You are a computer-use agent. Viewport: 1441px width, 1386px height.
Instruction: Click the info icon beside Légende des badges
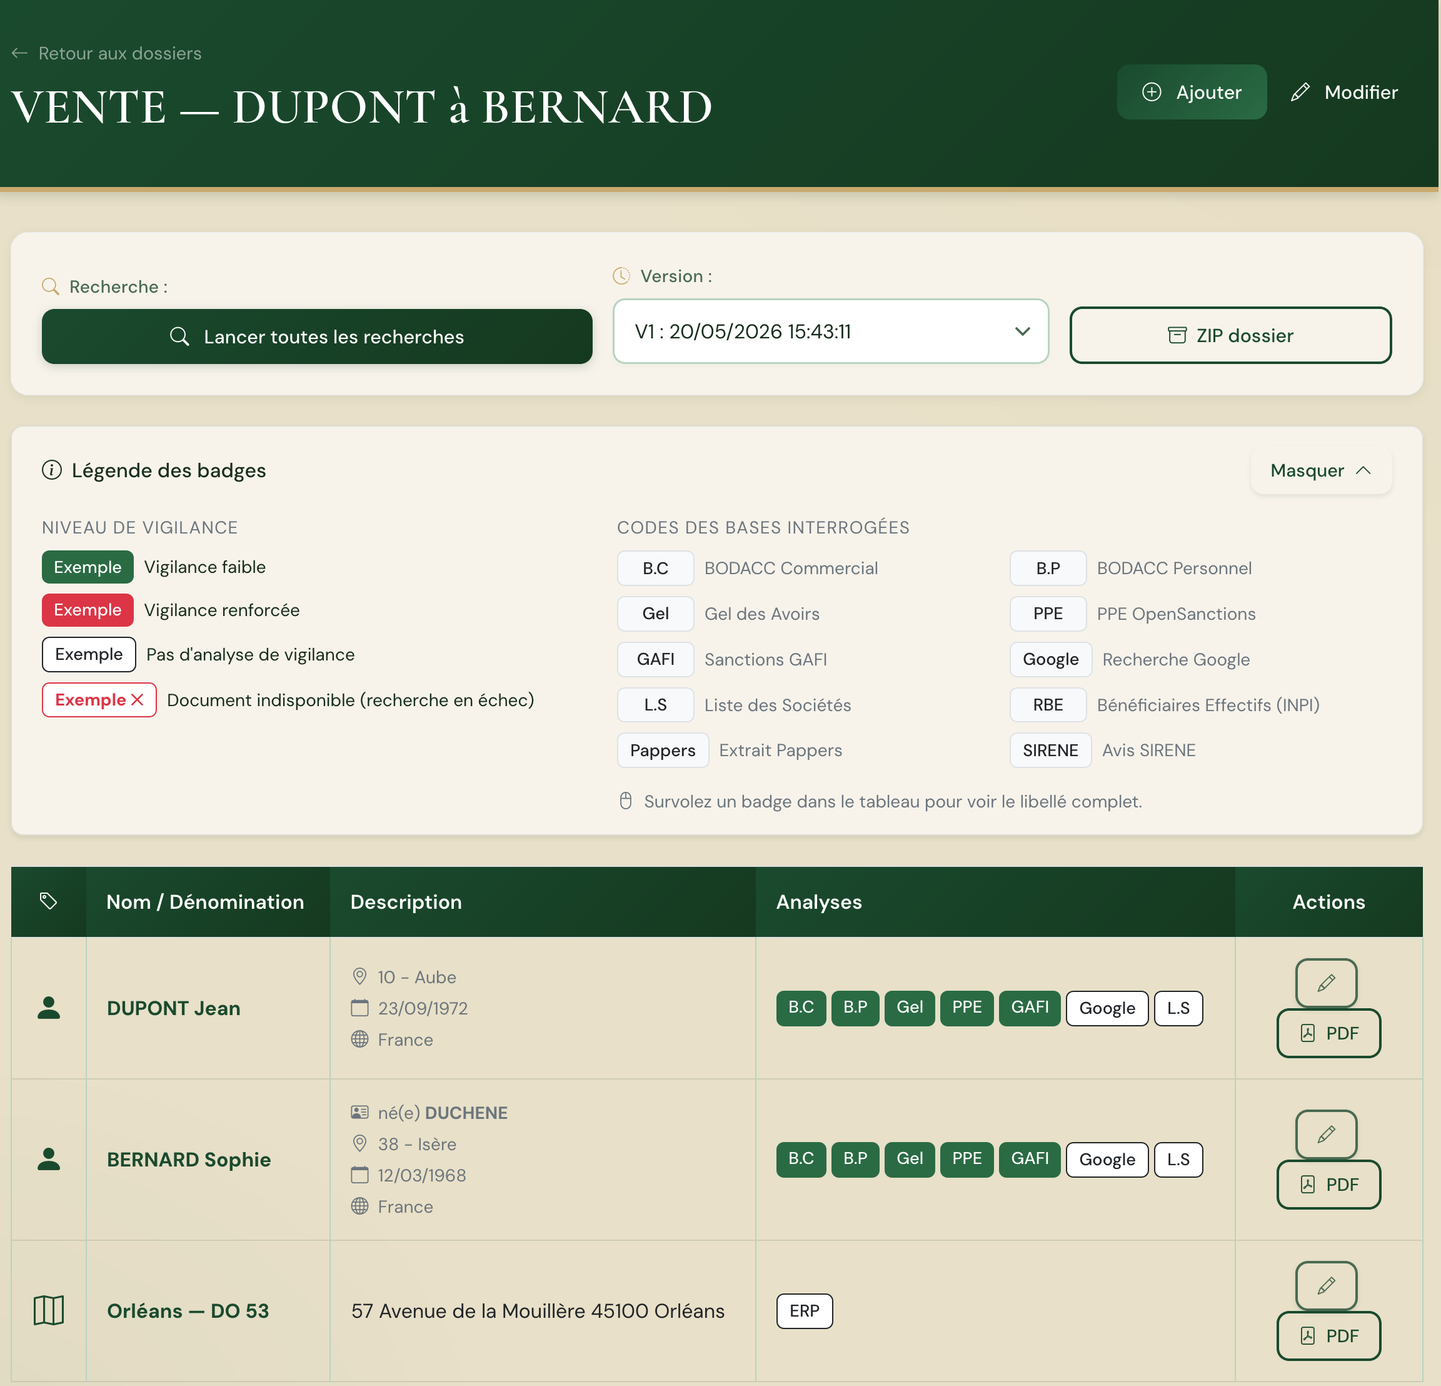[51, 470]
